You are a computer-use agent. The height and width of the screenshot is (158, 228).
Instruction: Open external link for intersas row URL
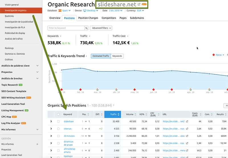tap(187, 129)
